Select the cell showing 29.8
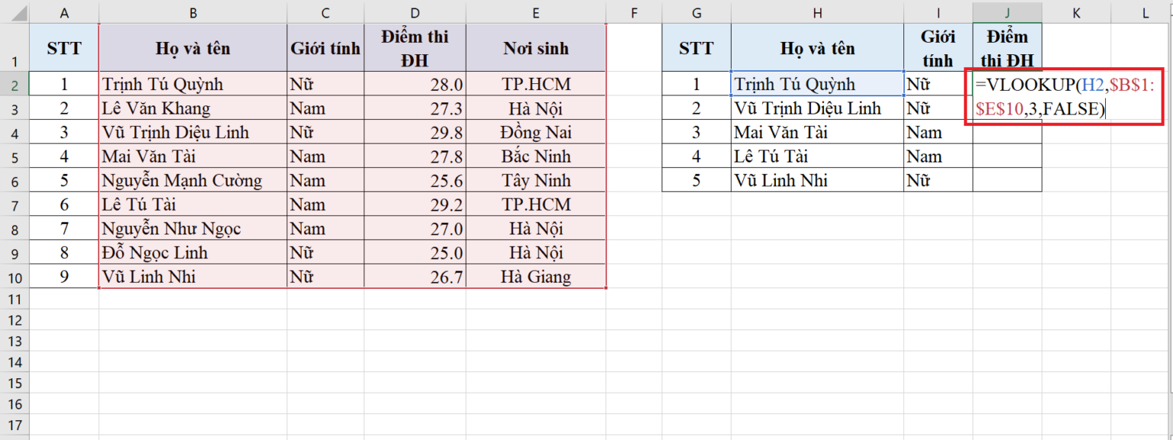 coord(415,131)
